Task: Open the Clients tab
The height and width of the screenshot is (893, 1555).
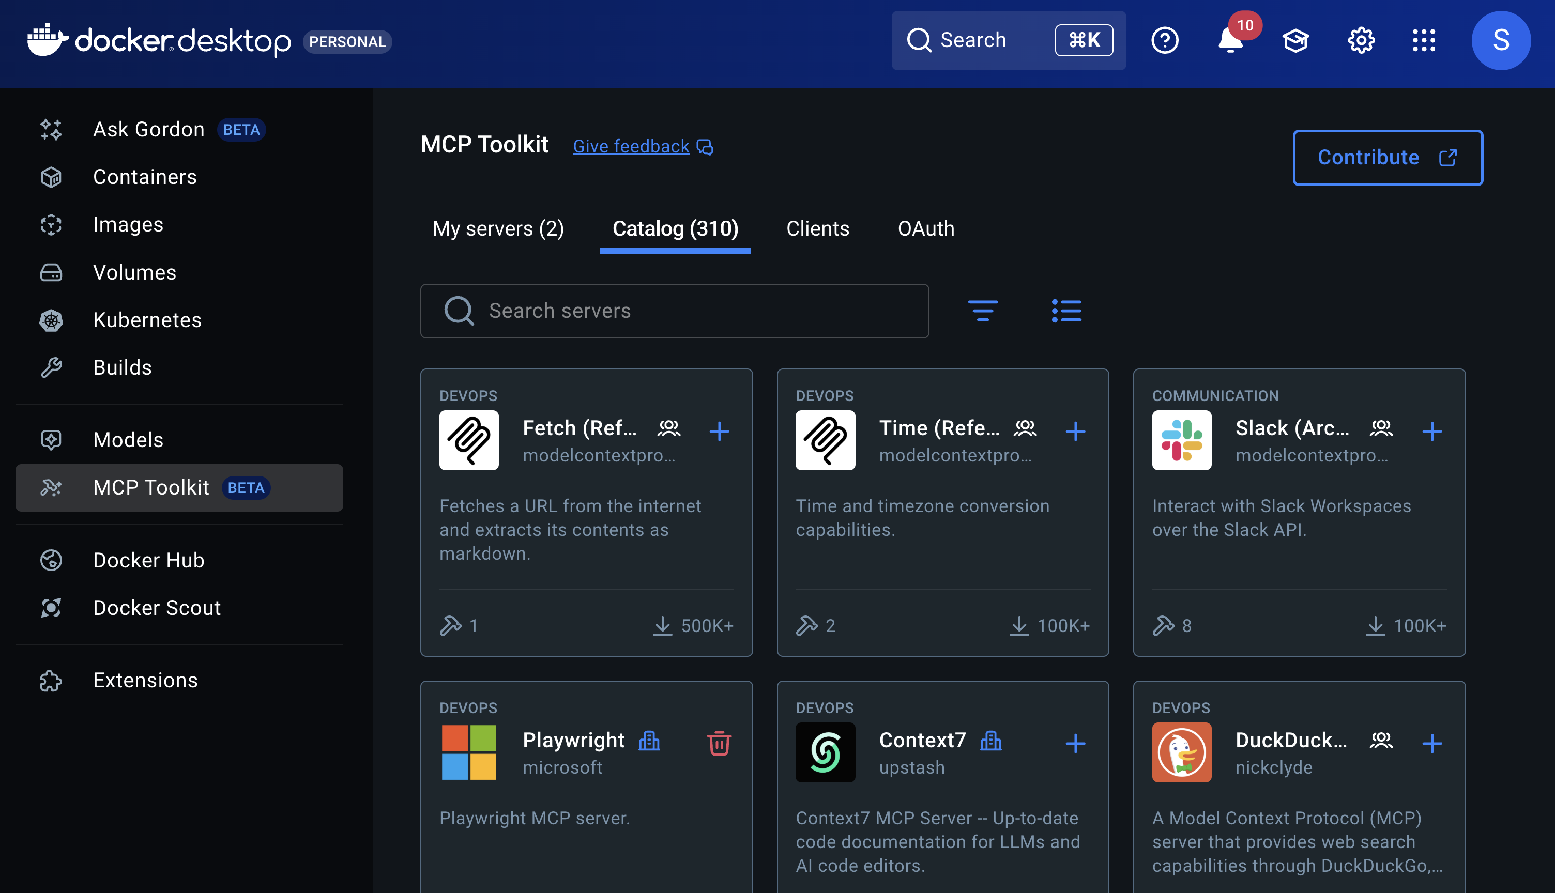Action: point(818,229)
